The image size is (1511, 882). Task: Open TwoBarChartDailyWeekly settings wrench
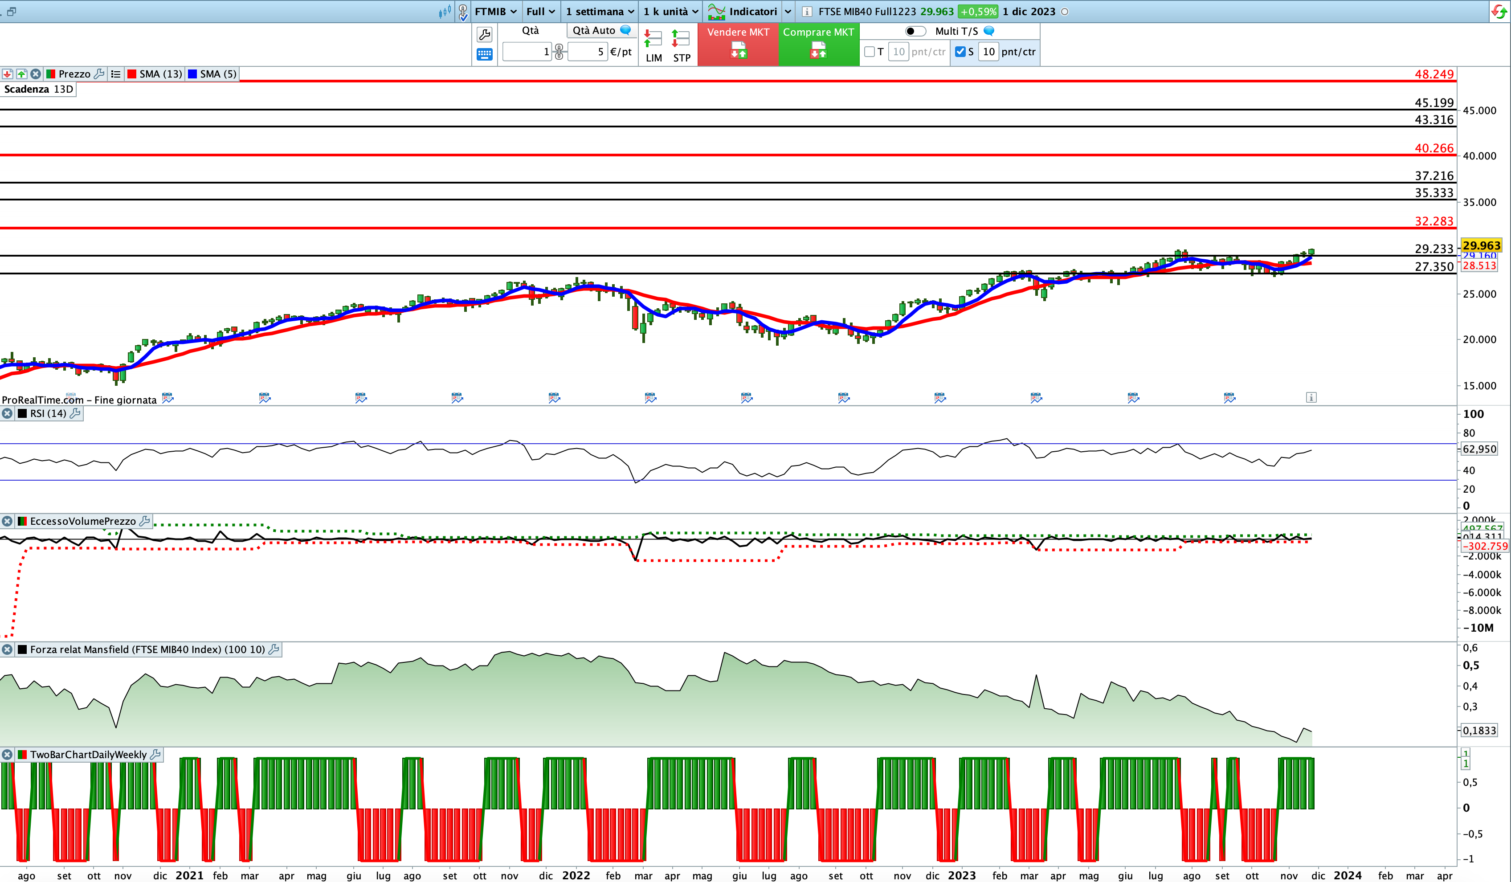(x=155, y=754)
